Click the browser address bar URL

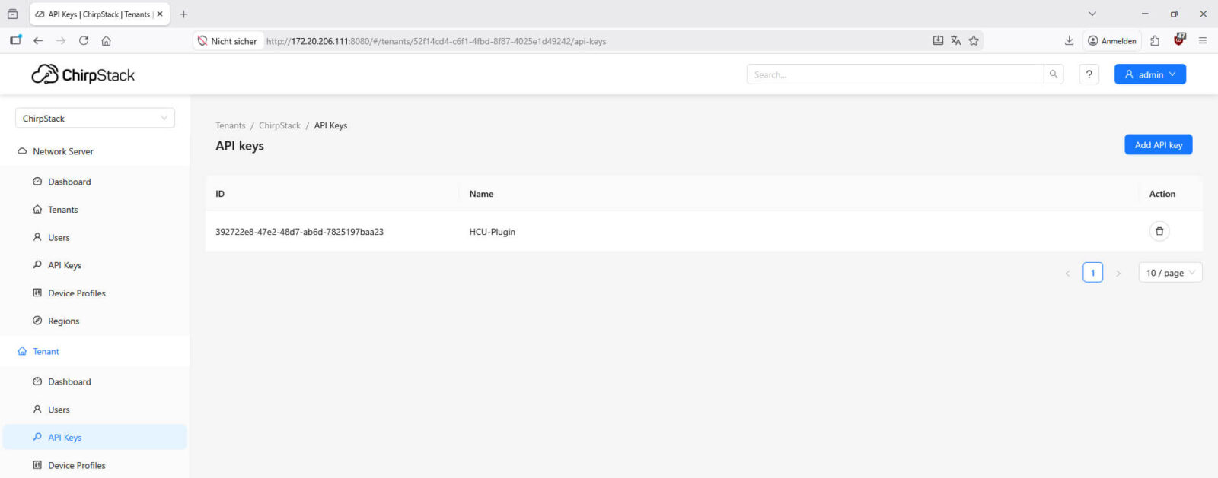436,41
